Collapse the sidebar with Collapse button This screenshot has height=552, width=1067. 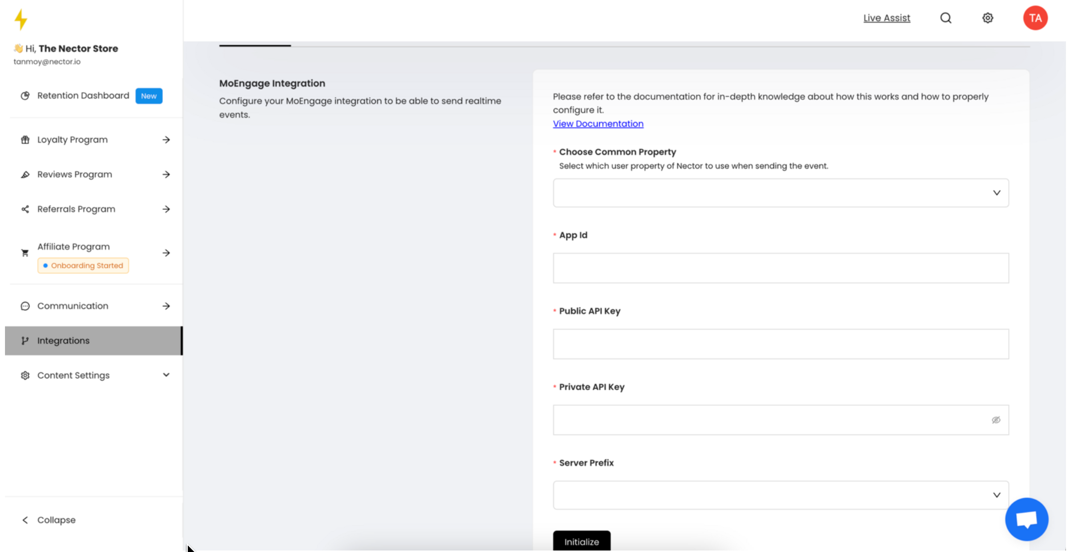point(48,520)
